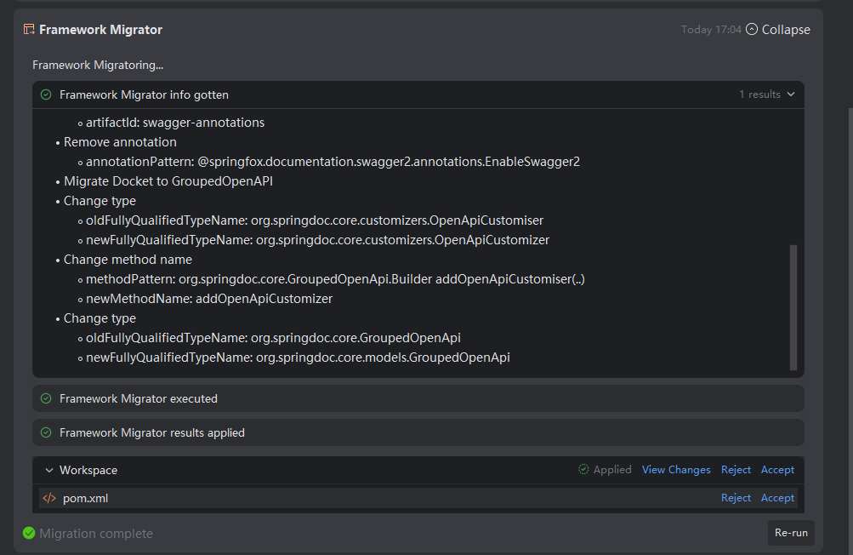Viewport: 853px width, 555px height.
Task: Click the migration info scrollbar thumb
Action: 793,307
